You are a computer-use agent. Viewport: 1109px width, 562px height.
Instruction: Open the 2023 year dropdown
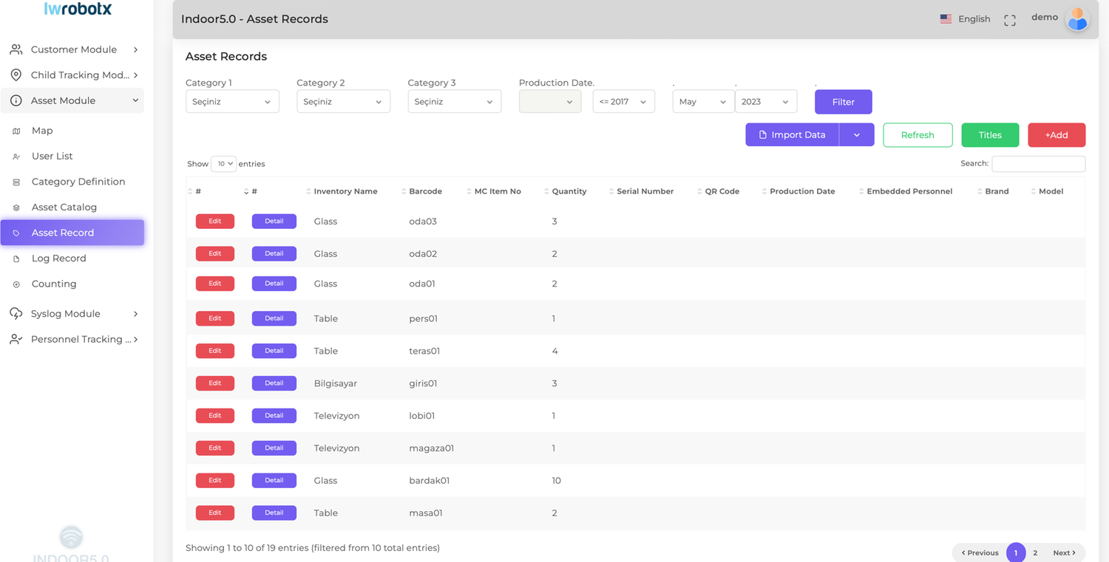point(765,102)
